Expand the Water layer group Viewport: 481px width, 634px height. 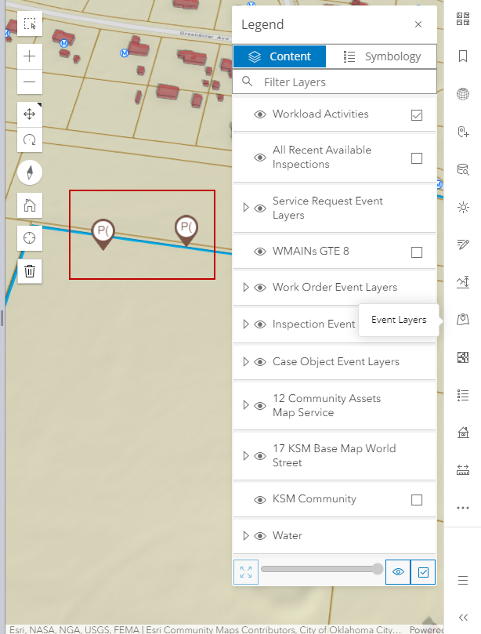pos(246,536)
